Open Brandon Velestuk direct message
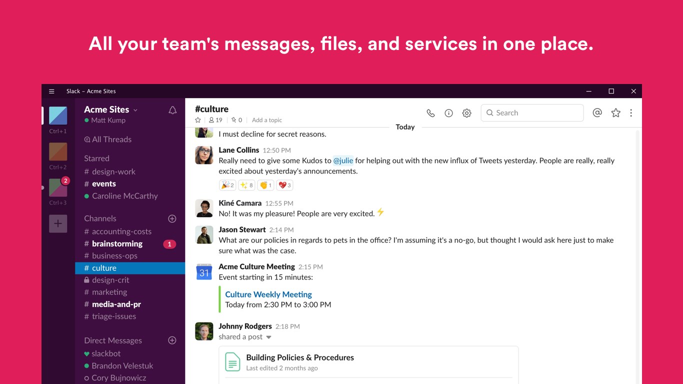 pos(119,366)
